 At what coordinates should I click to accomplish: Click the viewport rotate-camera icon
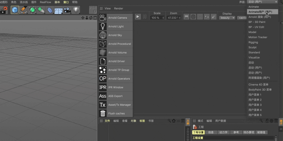click(x=91, y=18)
